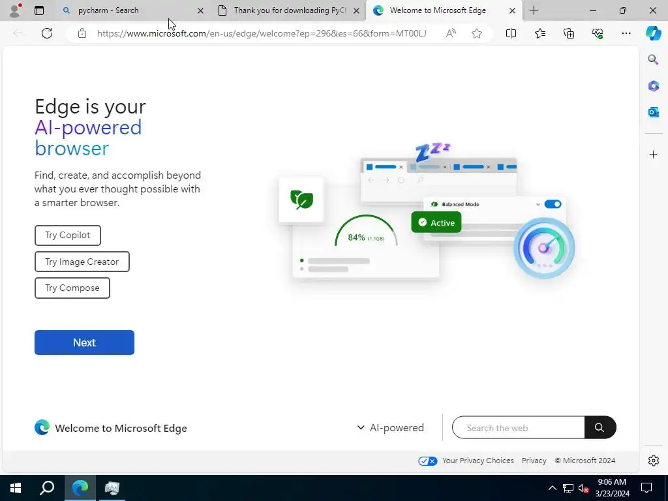Viewport: 668px width, 501px height.
Task: Click the Try Image Creator button
Action: tap(82, 262)
